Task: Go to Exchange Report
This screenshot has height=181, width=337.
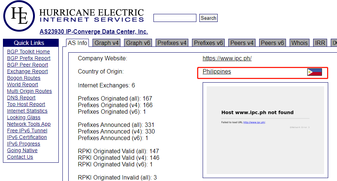Action: [x=27, y=71]
